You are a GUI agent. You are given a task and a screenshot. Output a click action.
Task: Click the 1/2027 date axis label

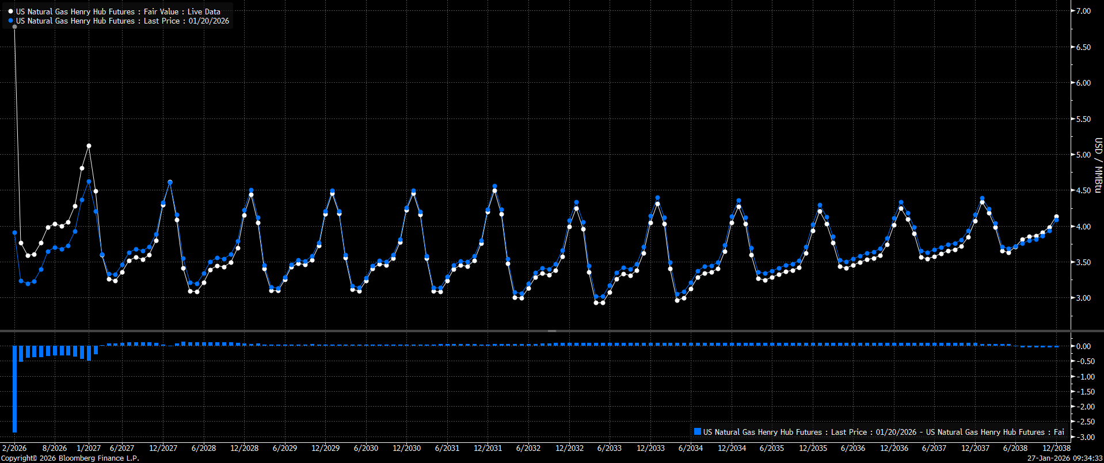point(89,448)
